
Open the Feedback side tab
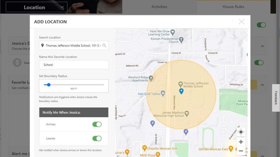pos(276,98)
